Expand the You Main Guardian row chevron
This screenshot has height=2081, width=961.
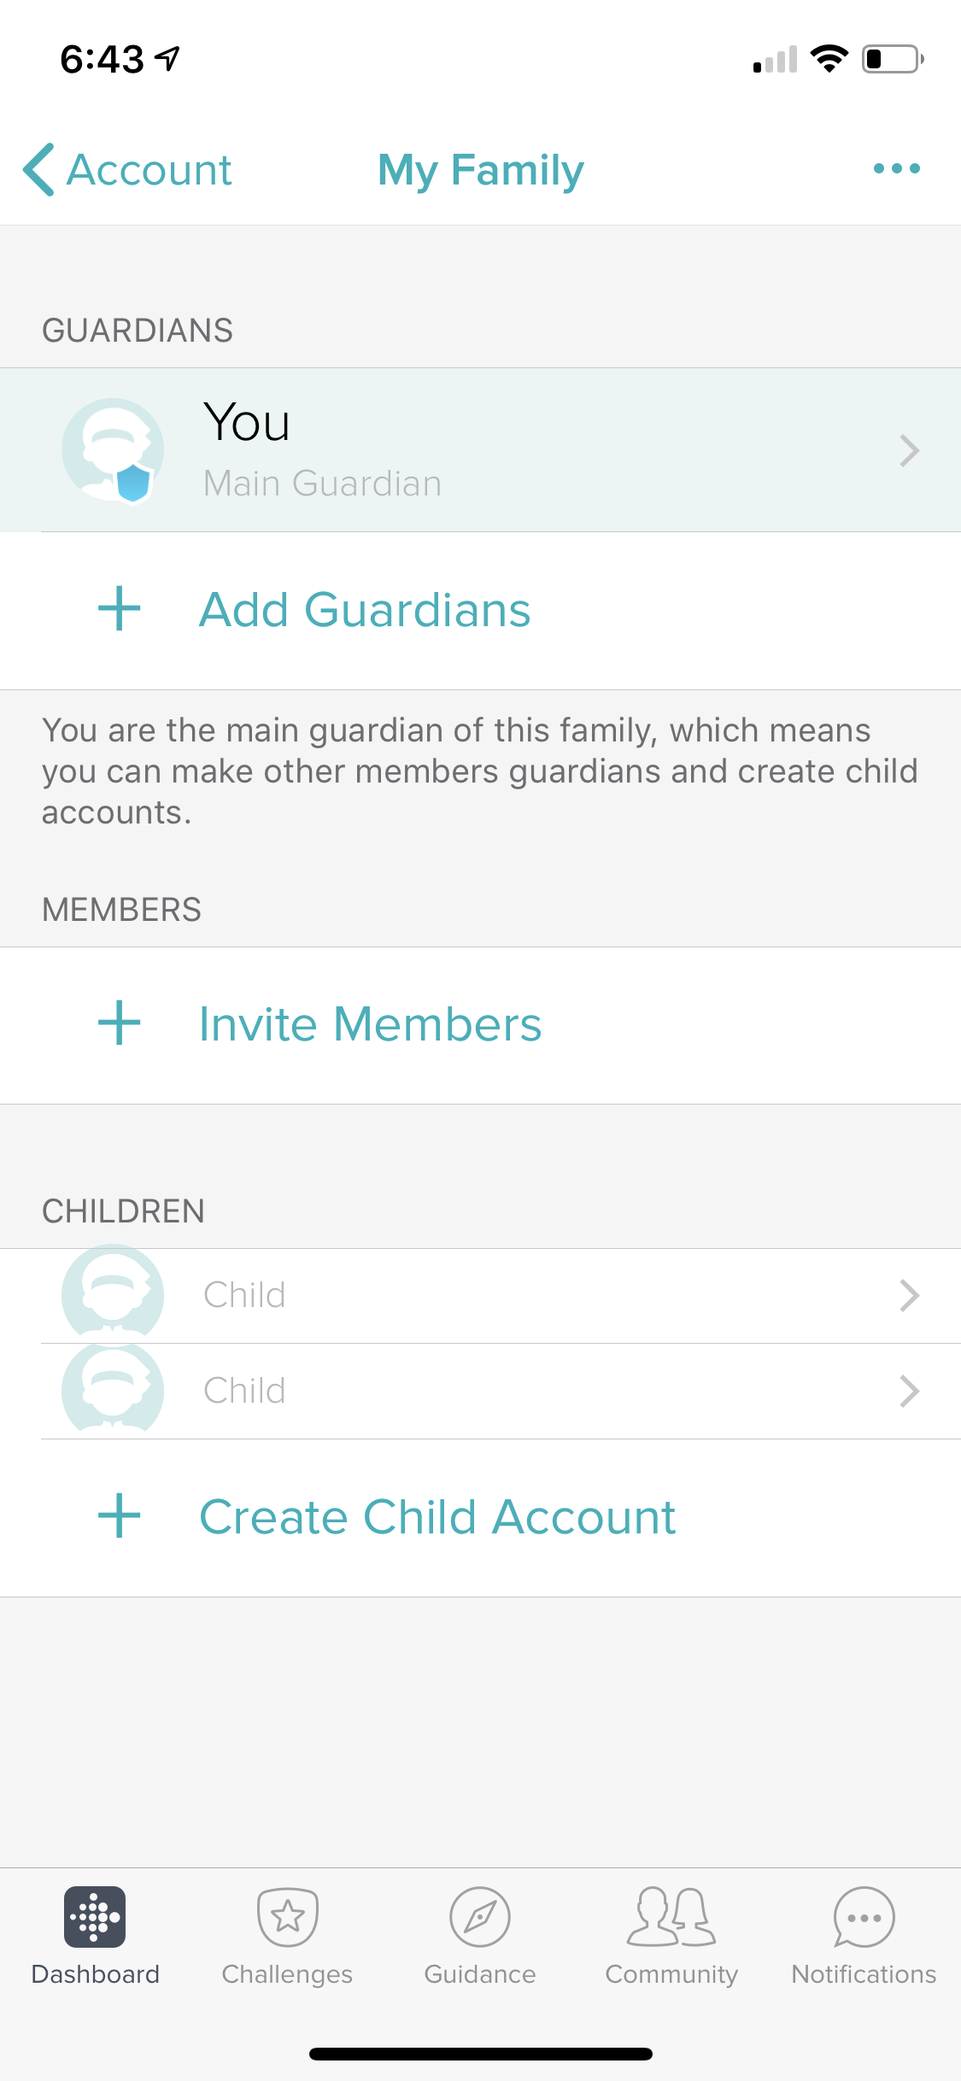click(909, 450)
